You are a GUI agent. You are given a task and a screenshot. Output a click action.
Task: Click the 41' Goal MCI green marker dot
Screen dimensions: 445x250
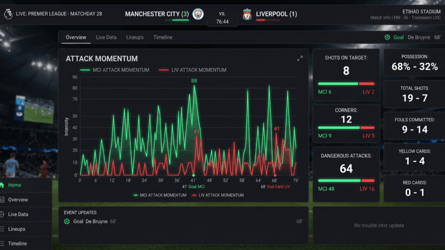click(x=193, y=175)
